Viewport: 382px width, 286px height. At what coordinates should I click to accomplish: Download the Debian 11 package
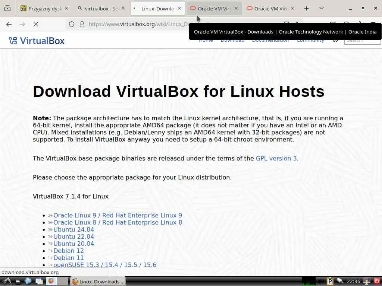(x=69, y=258)
